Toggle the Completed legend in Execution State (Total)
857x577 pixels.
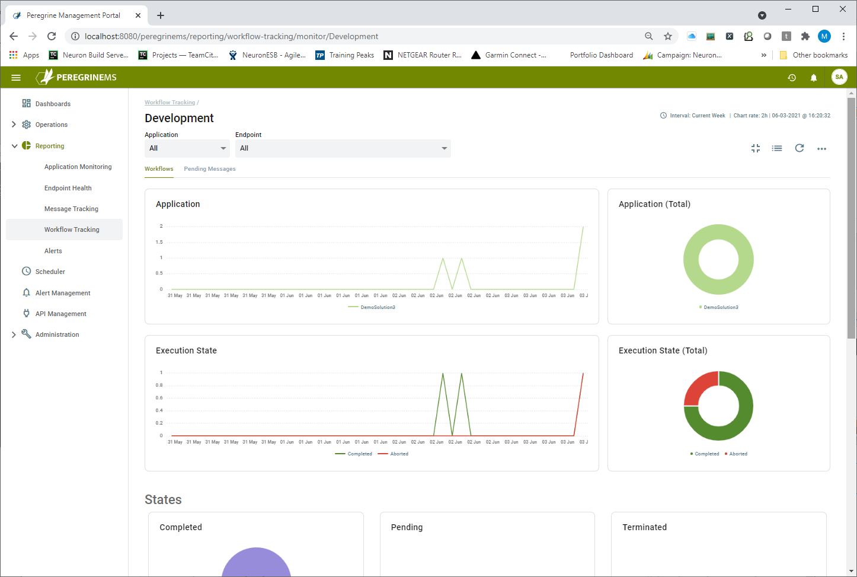705,454
